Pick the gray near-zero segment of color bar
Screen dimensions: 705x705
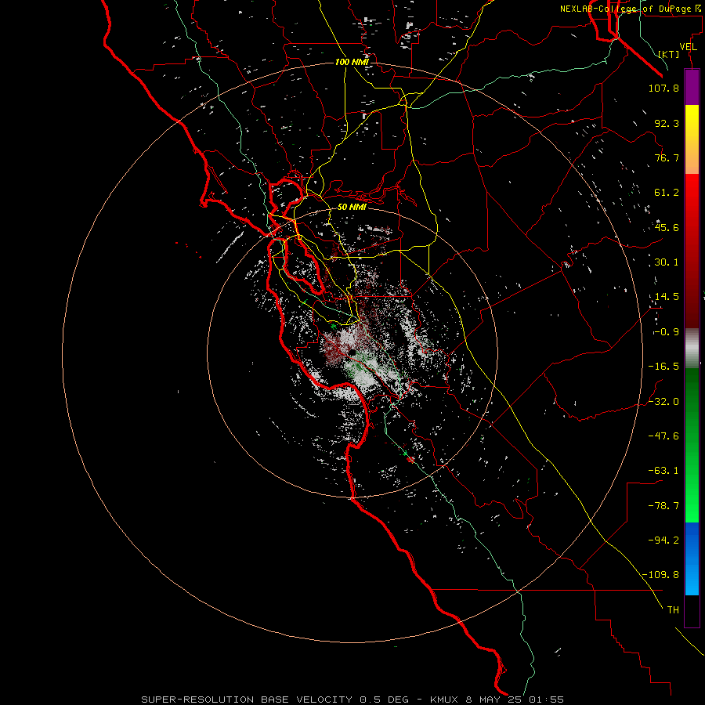click(x=692, y=349)
